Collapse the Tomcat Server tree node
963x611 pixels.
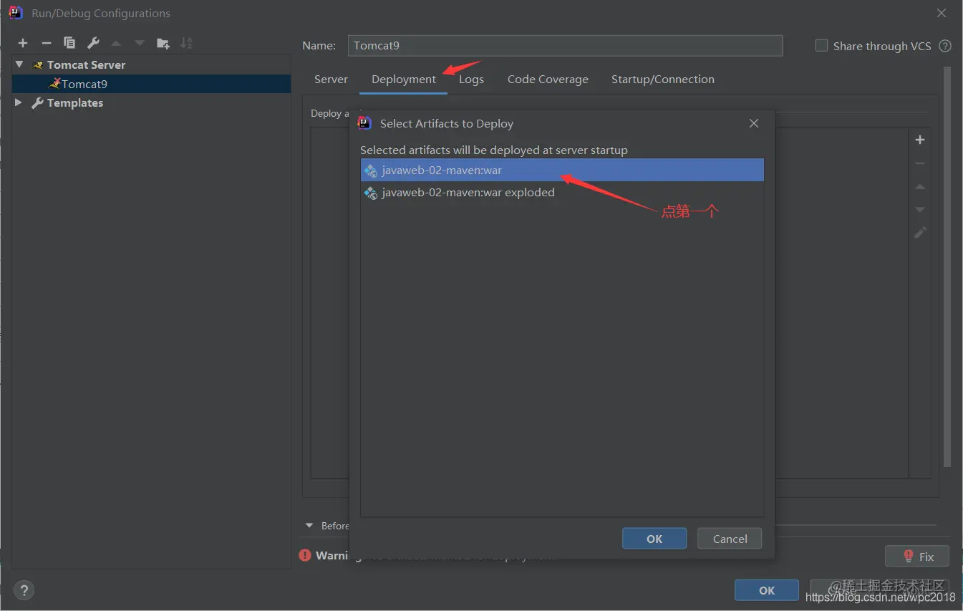click(19, 64)
